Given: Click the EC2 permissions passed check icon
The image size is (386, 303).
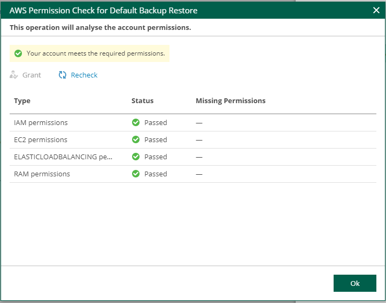Looking at the screenshot, I should [136, 139].
